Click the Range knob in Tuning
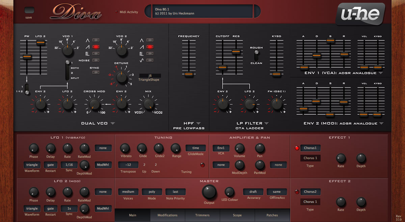The height and width of the screenshot is (222, 405). [x=175, y=148]
